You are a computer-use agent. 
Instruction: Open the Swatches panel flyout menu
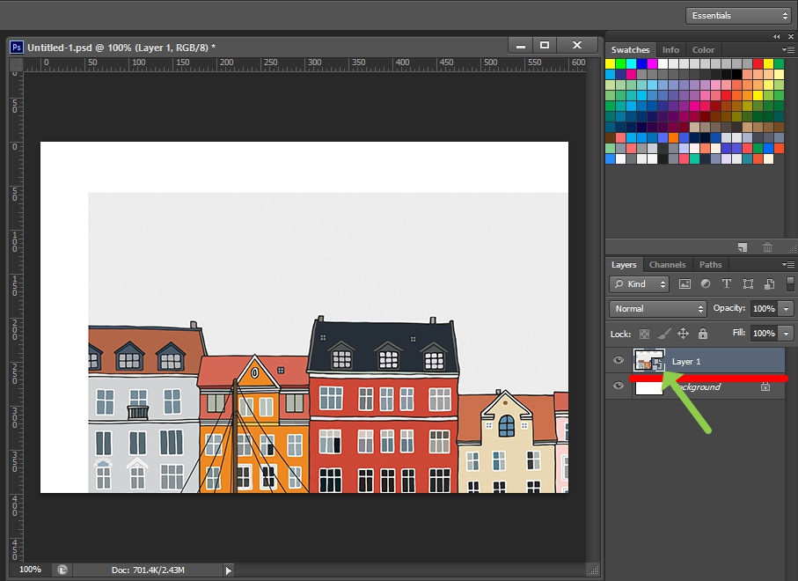pos(787,49)
